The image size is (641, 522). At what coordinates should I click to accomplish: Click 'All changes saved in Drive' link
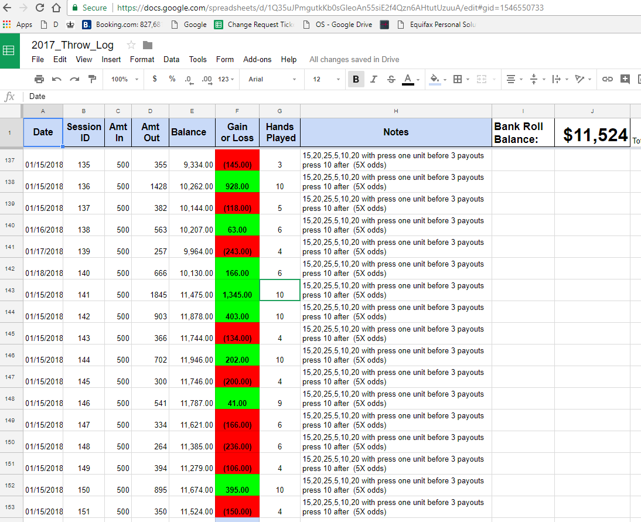click(354, 59)
